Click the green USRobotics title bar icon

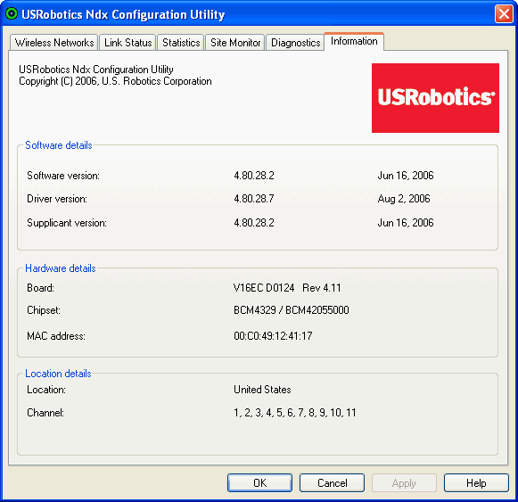click(x=12, y=14)
